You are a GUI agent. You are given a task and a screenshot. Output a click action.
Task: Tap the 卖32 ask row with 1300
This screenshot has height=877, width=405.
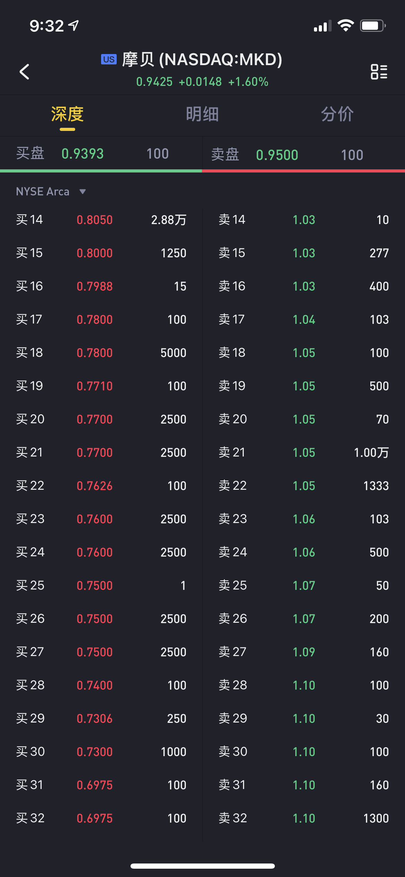tap(304, 818)
